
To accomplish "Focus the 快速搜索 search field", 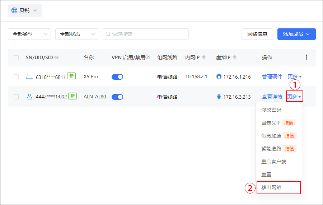I will tap(146, 34).
